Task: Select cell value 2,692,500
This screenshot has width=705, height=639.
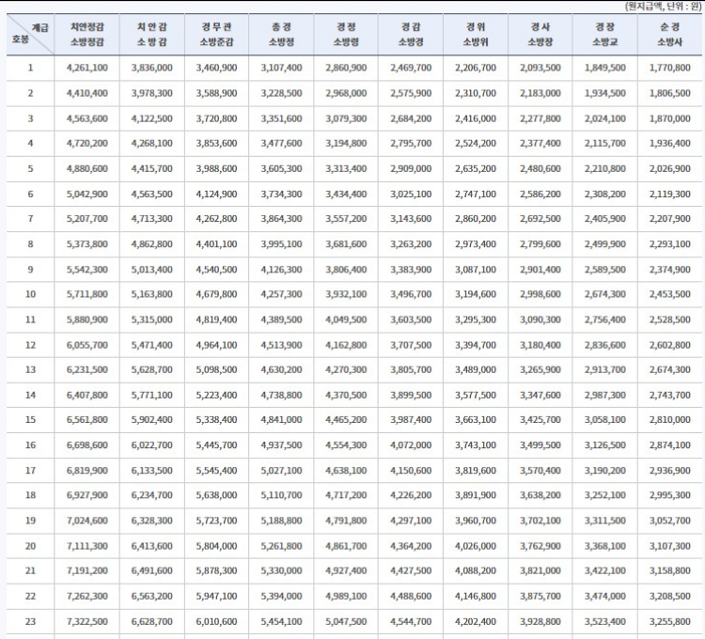Action: [540, 219]
